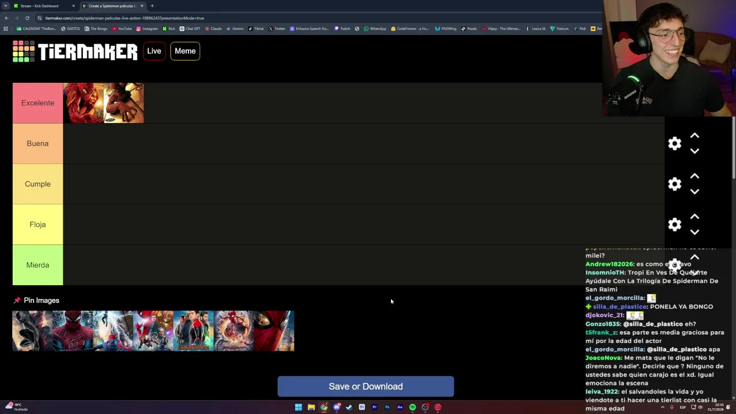Screen dimensions: 736x414
Task: Select the Floja tier label
Action: click(38, 224)
